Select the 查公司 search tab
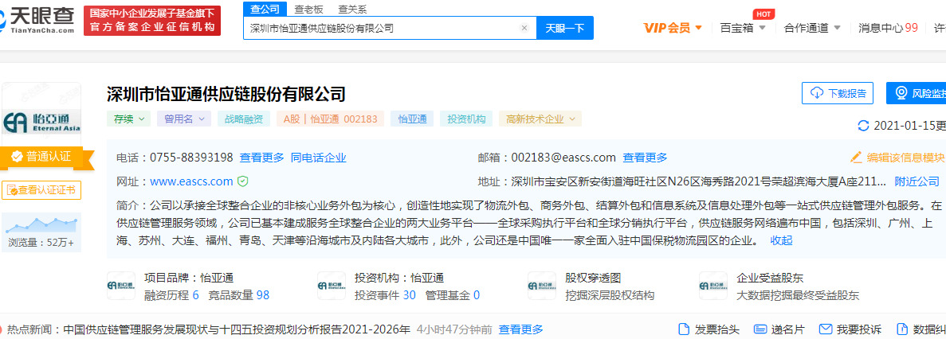Image resolution: width=946 pixels, height=339 pixels. coord(265,9)
